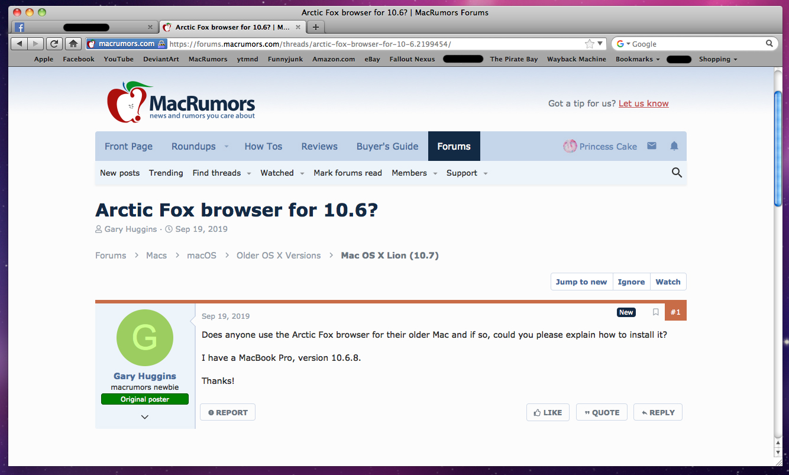Image resolution: width=789 pixels, height=475 pixels.
Task: Open the Bookmarks toolbar folder
Action: coord(638,59)
